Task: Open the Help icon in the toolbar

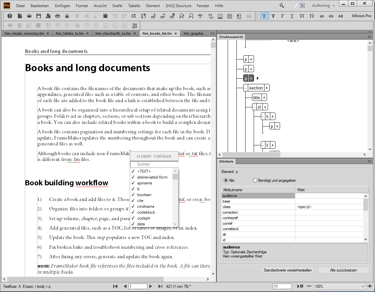Action: [x=10, y=16]
